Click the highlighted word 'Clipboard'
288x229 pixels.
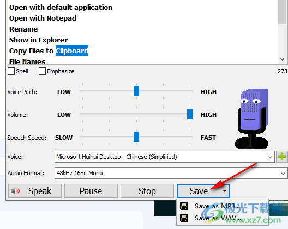[72, 51]
